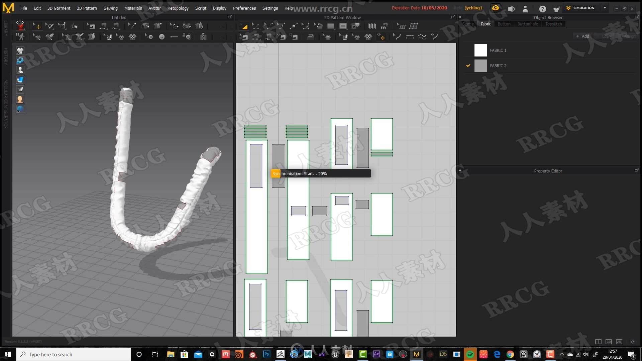Click the Marvelous Designer taskbar icon
Image resolution: width=642 pixels, height=361 pixels.
416,354
